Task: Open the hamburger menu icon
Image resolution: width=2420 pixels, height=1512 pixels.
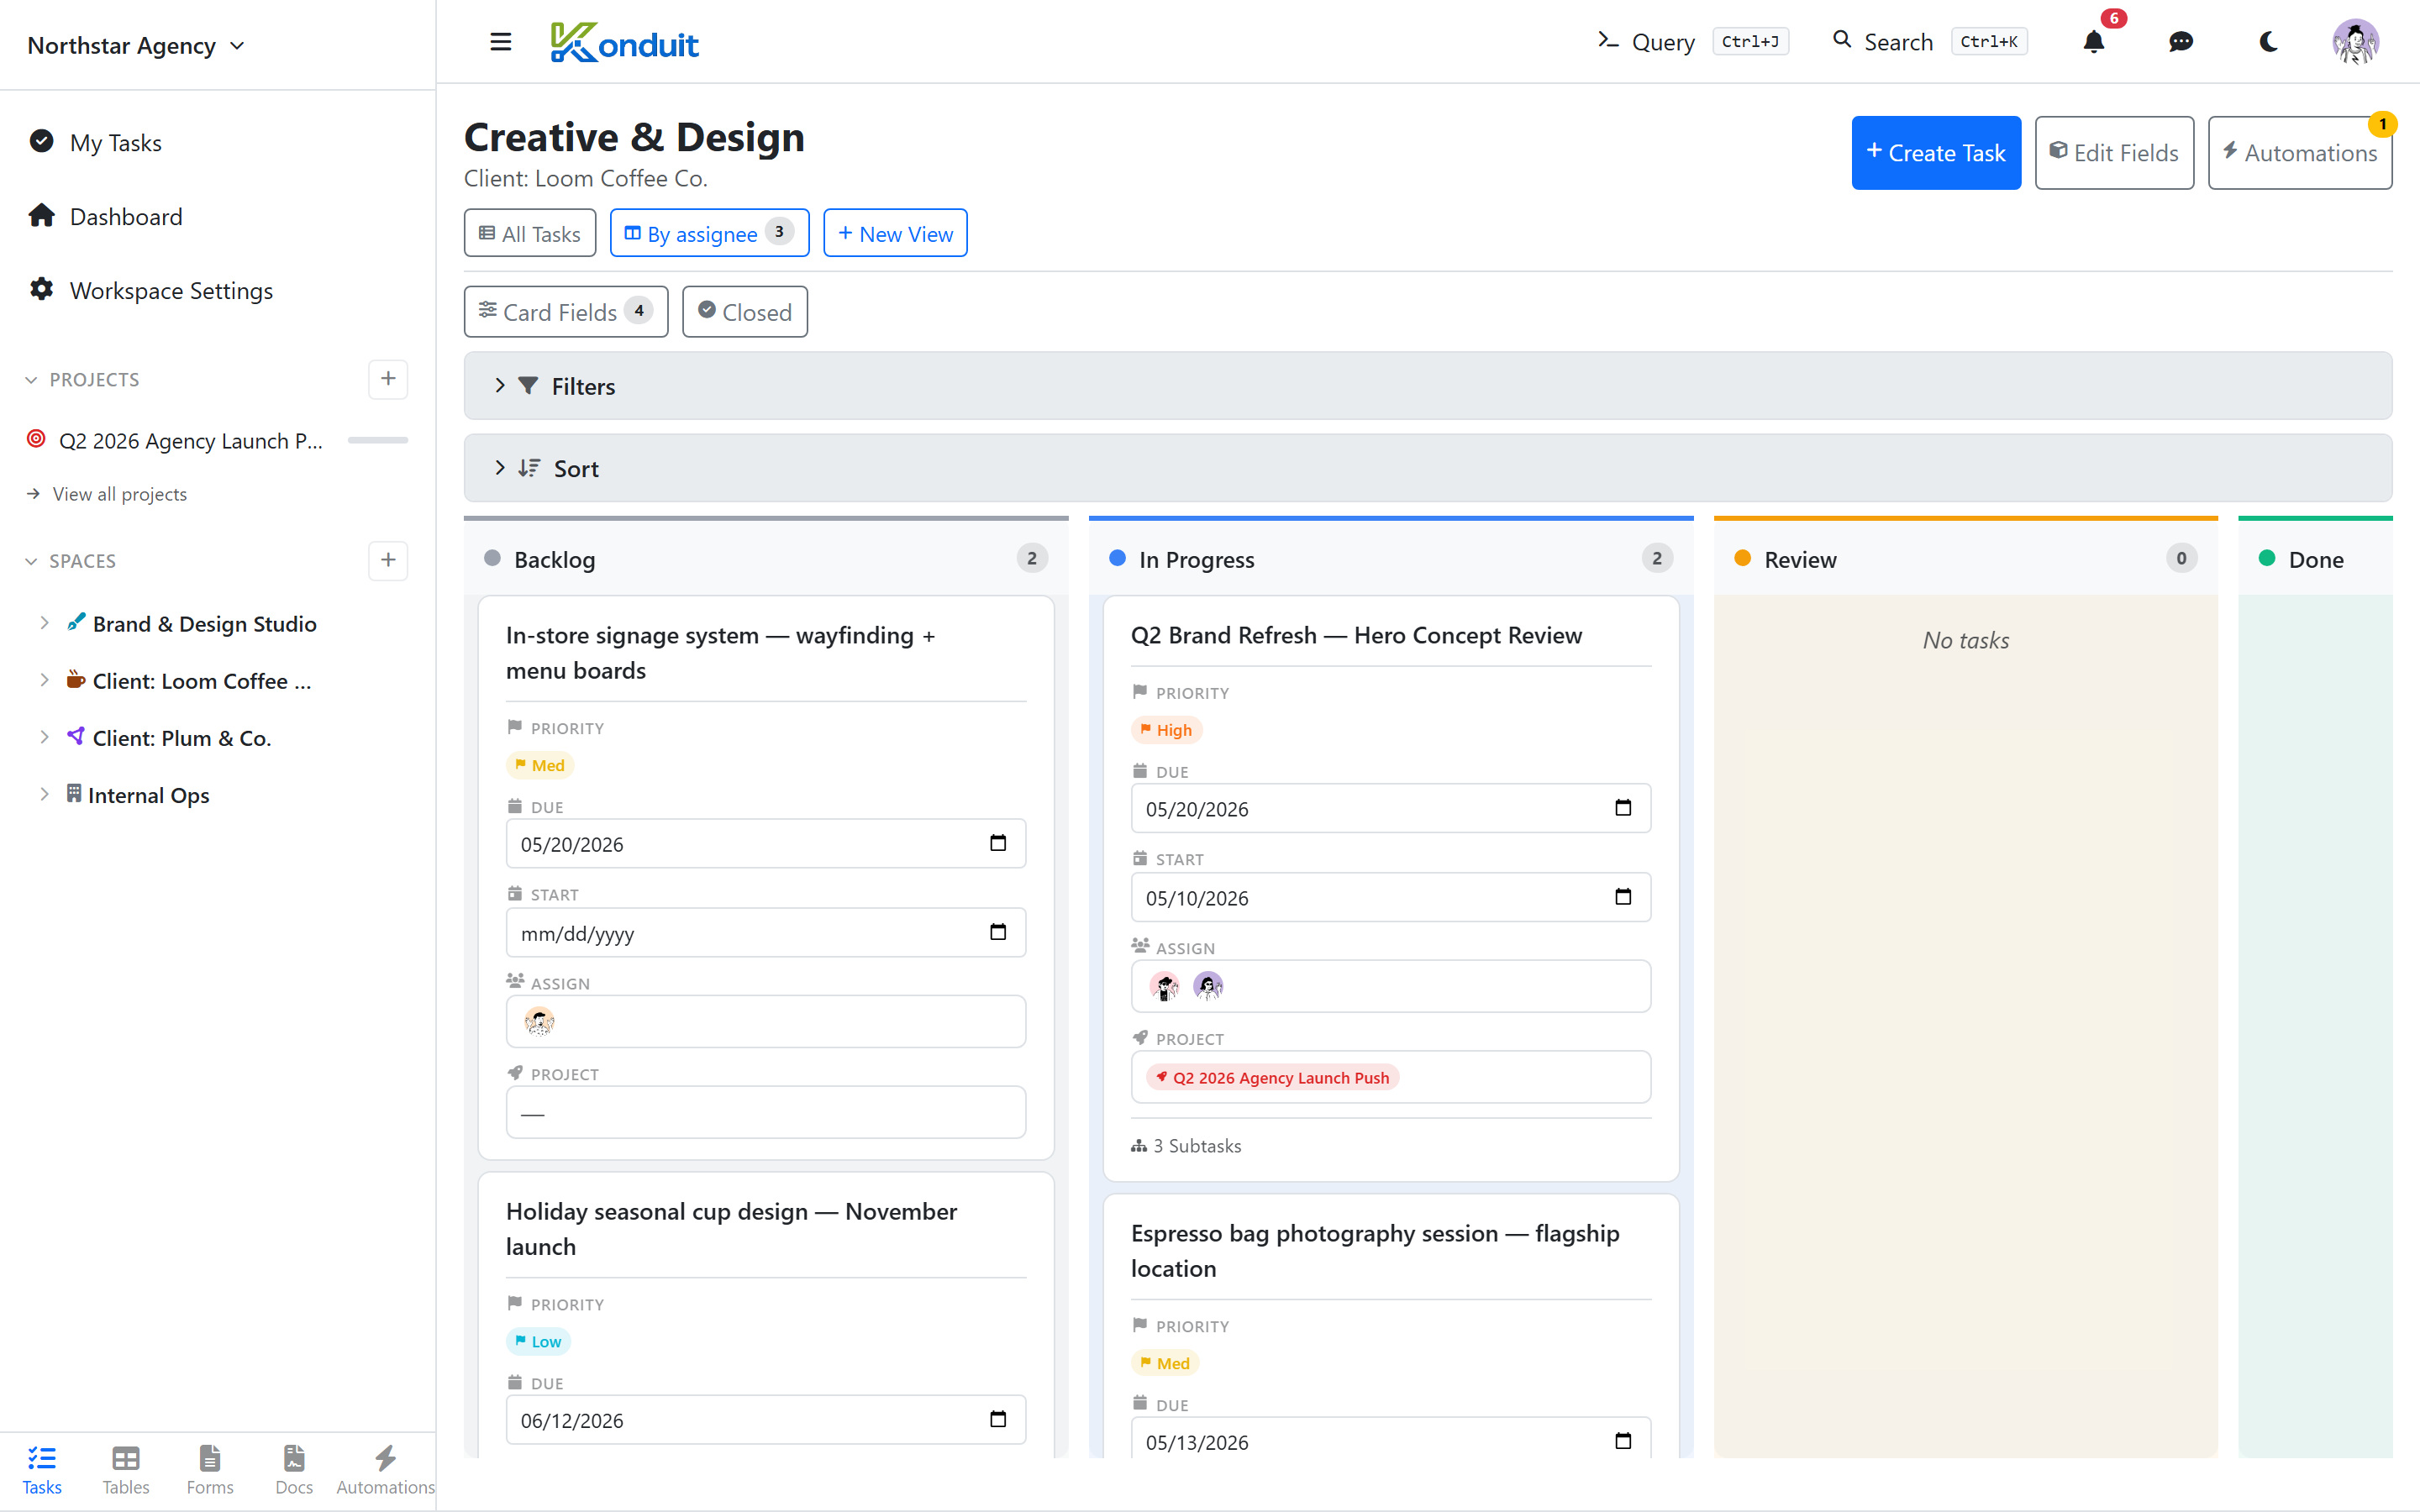Action: pyautogui.click(x=500, y=42)
